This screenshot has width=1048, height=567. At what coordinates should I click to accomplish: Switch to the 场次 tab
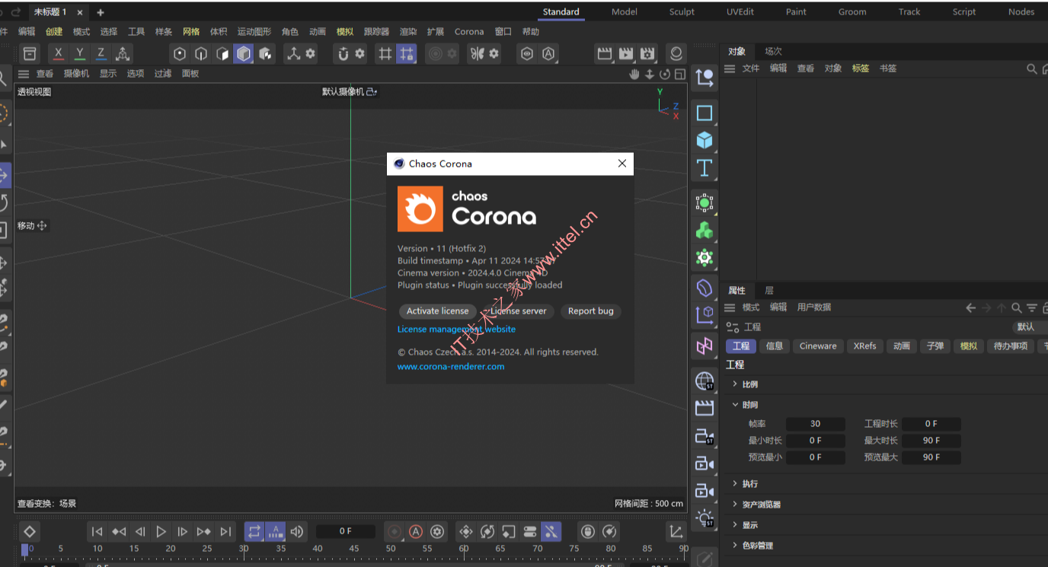click(774, 51)
